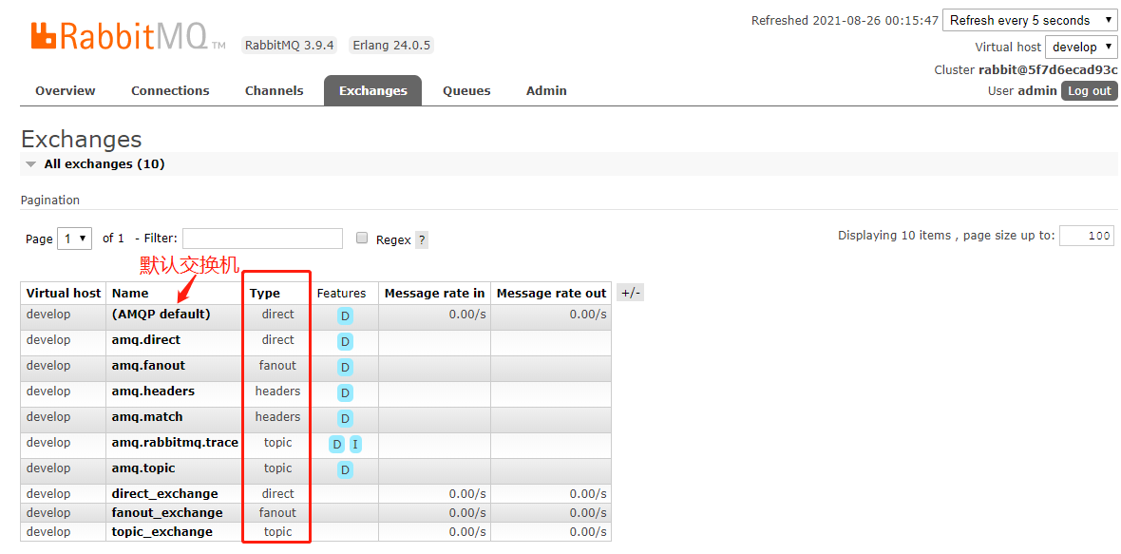Viewport: 1121px width, 554px height.
Task: Switch to the Overview tab
Action: (x=65, y=91)
